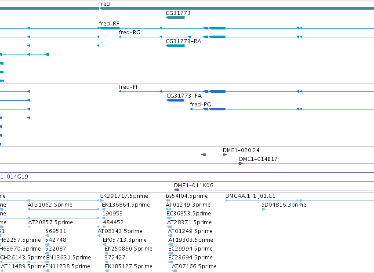Select the DME1-014B17 BAC label
The height and width of the screenshot is (273, 374).
tap(258, 159)
